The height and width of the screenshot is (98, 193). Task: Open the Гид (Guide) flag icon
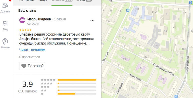point(5,24)
